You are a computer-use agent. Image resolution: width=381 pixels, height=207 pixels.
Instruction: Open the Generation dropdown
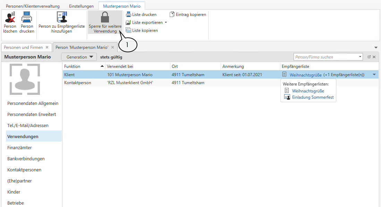pyautogui.click(x=79, y=57)
